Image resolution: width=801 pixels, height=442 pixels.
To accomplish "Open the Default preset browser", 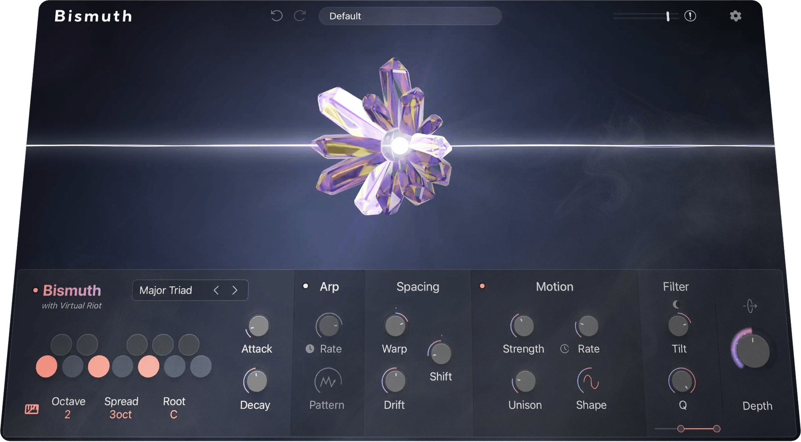I will pos(410,16).
